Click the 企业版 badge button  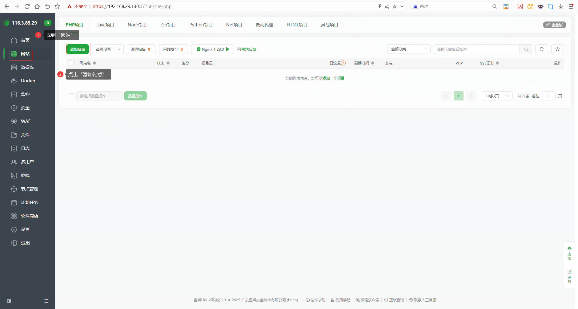click(x=554, y=25)
